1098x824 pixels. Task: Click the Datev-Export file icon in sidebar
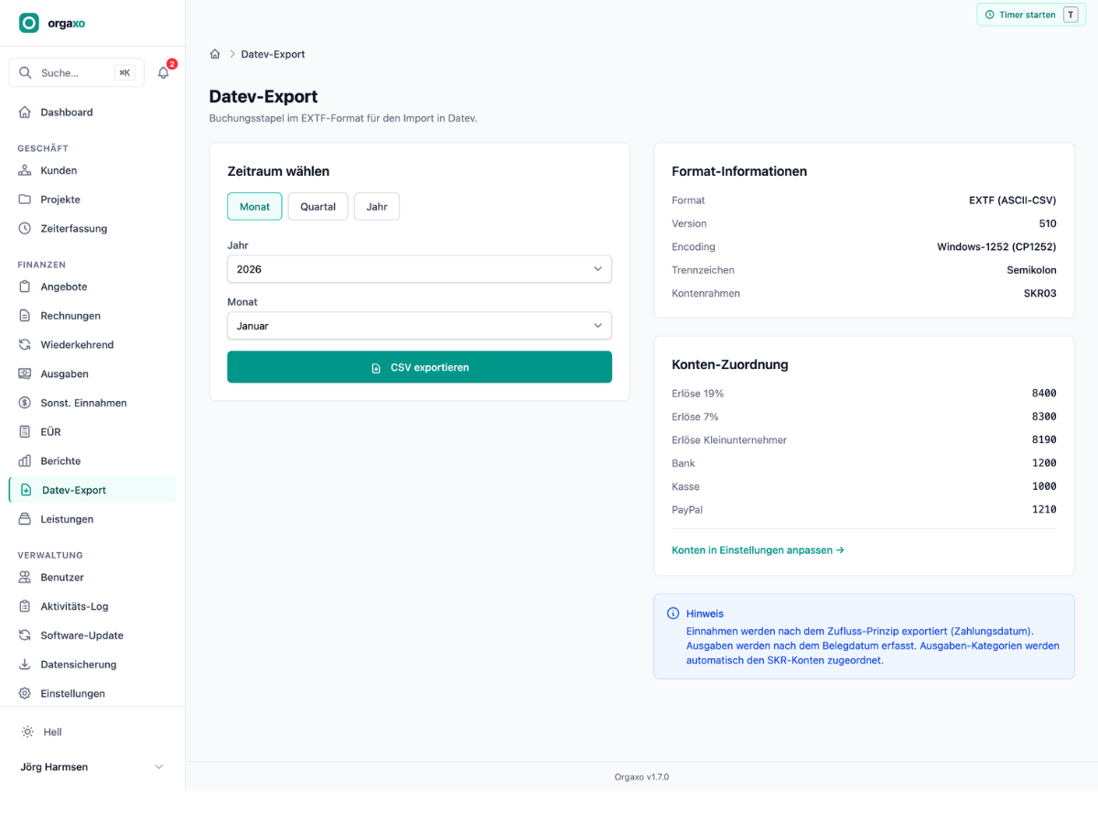(27, 490)
